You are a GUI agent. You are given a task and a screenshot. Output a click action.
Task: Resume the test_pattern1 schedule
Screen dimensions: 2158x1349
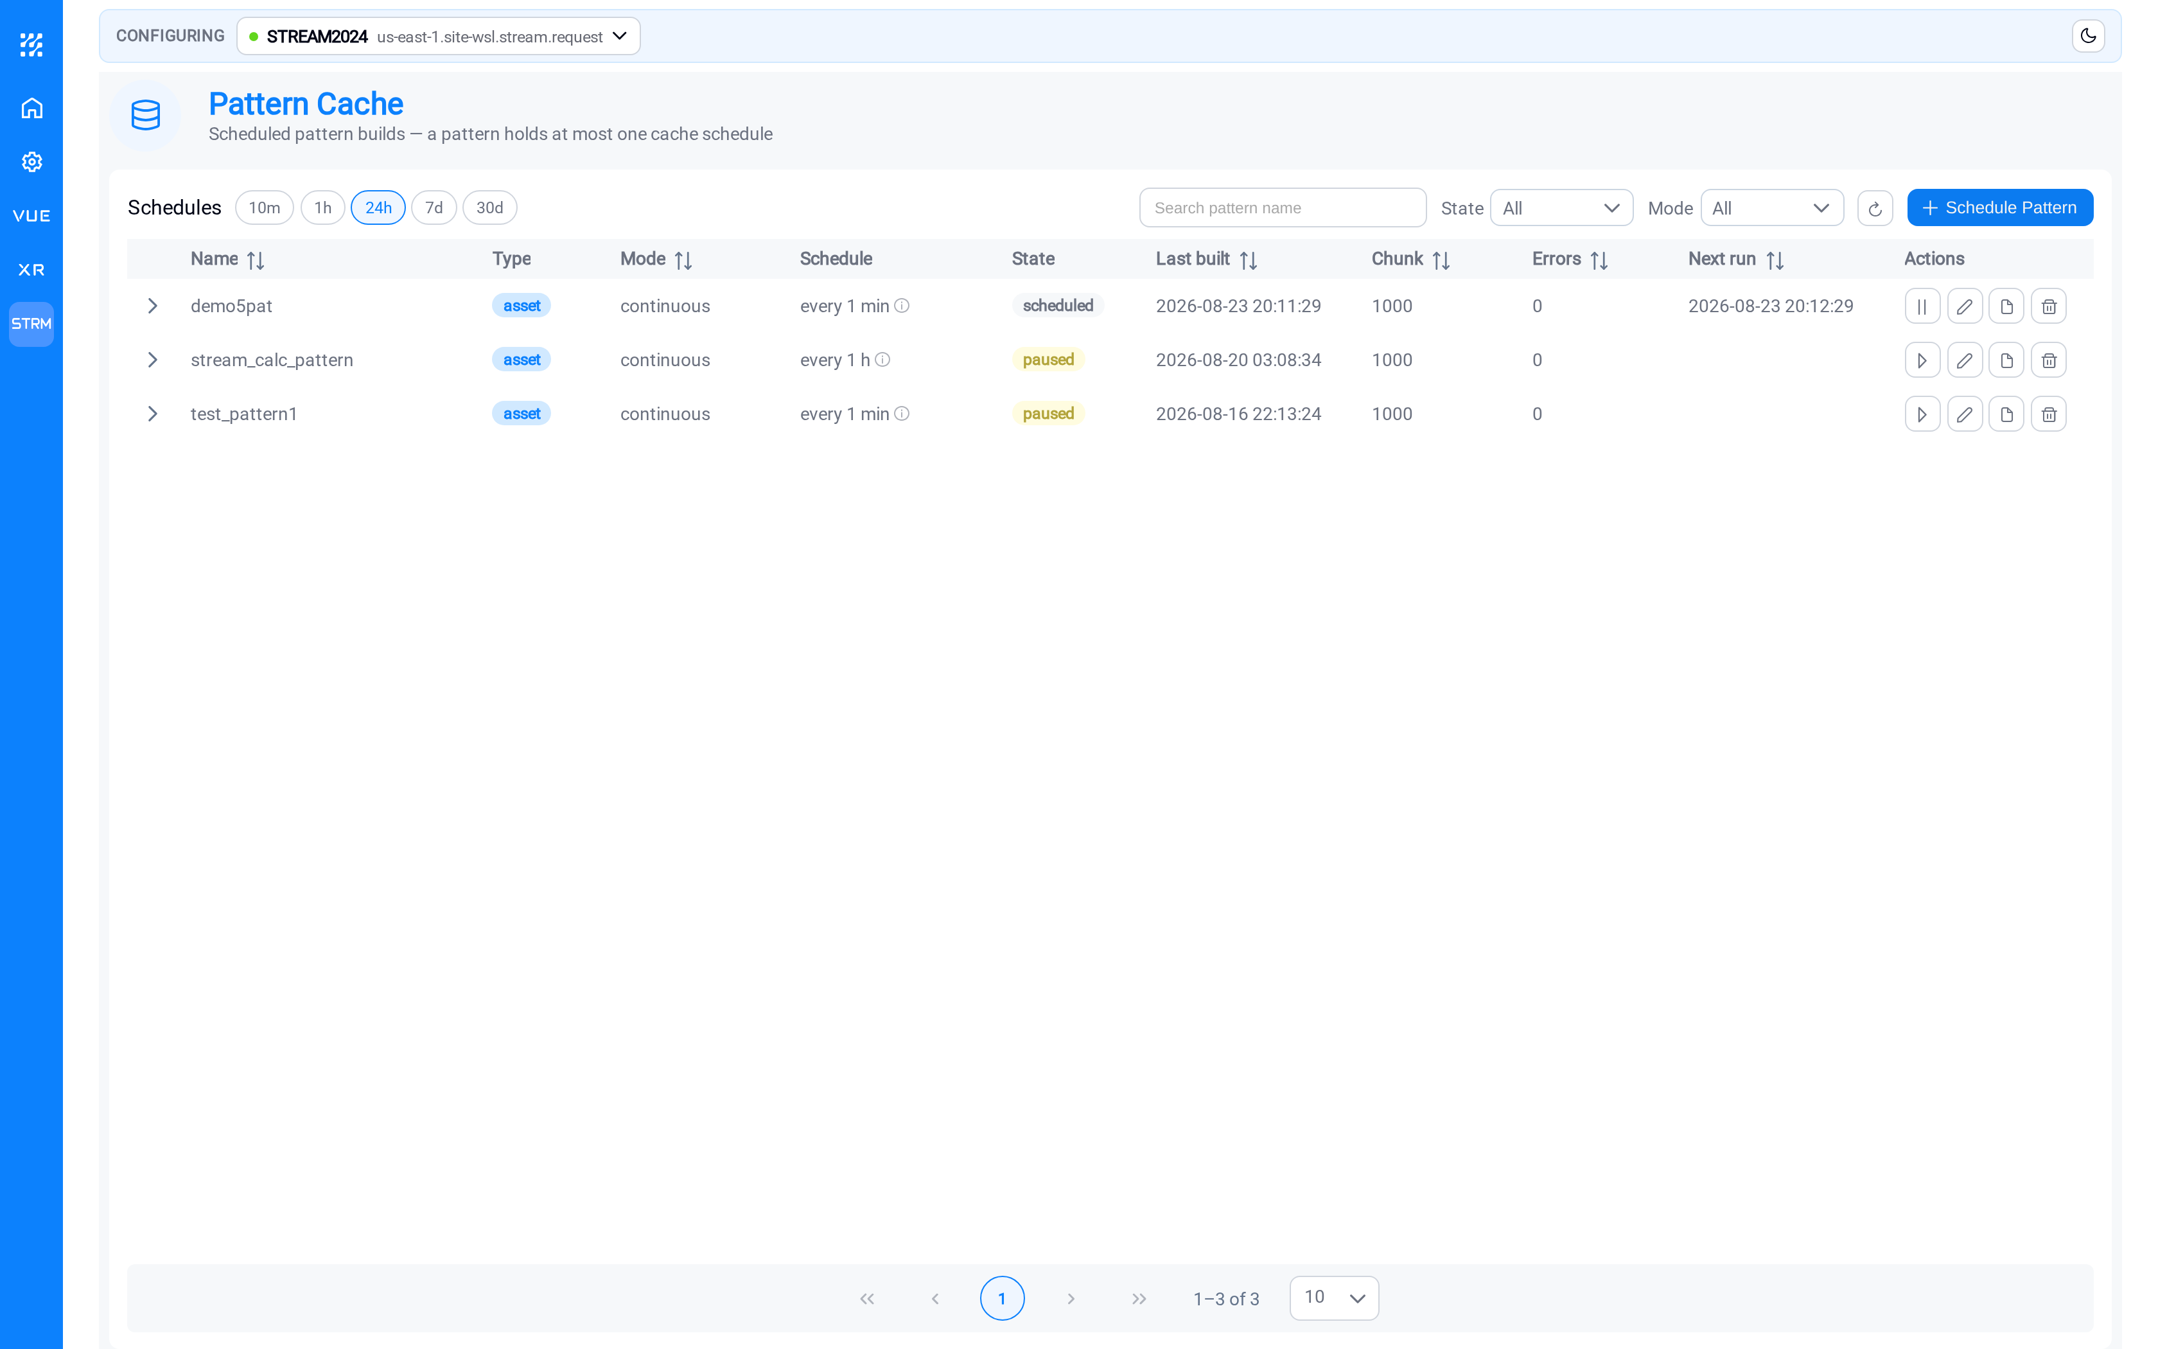(x=1922, y=414)
